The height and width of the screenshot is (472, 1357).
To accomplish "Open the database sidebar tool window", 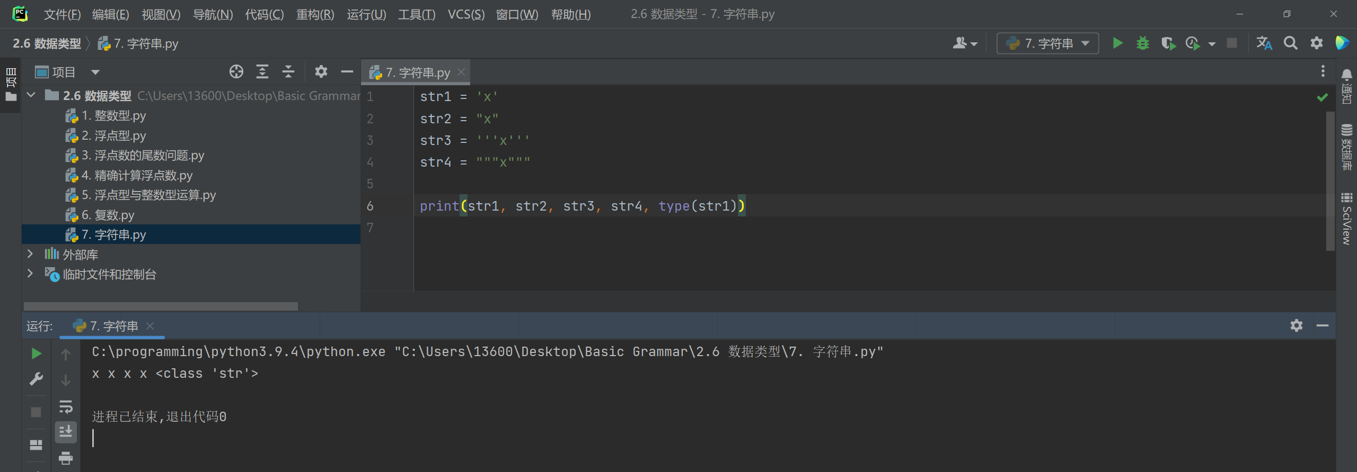I will coord(1346,147).
